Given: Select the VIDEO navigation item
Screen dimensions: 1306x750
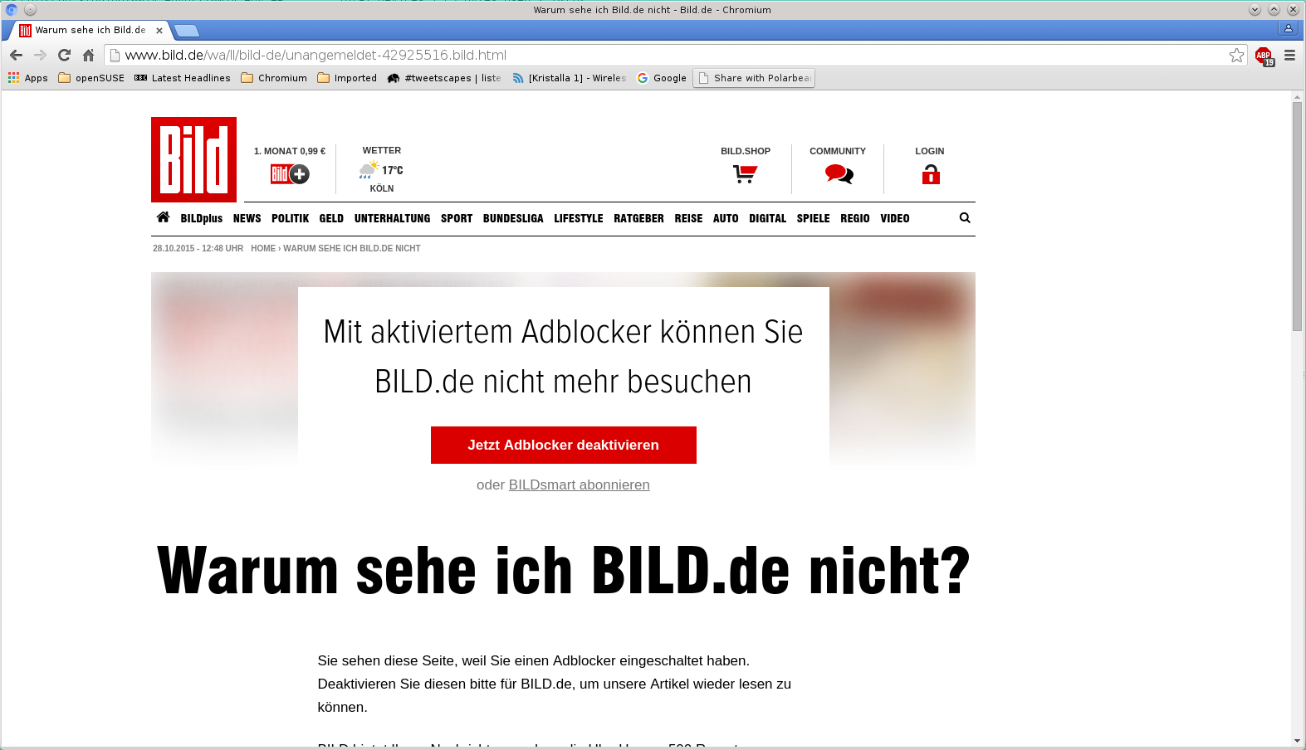Looking at the screenshot, I should [x=895, y=218].
